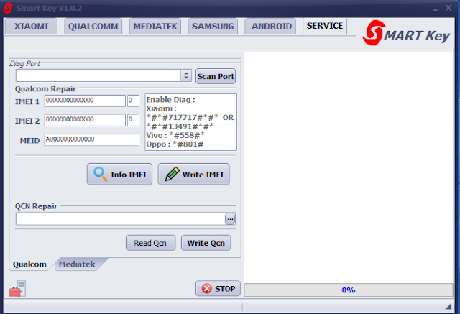The height and width of the screenshot is (314, 460).
Task: Click into the MEID field
Action: tap(92, 139)
